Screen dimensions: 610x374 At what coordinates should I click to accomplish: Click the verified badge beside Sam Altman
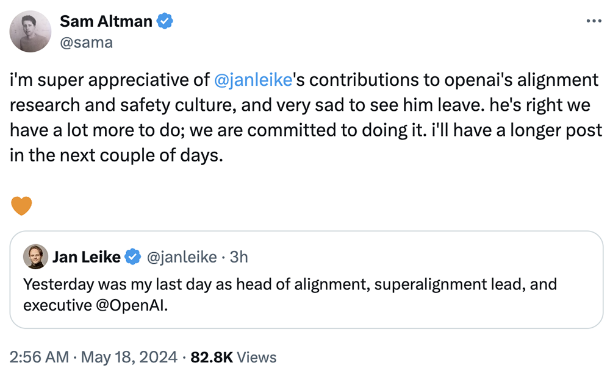[x=165, y=21]
